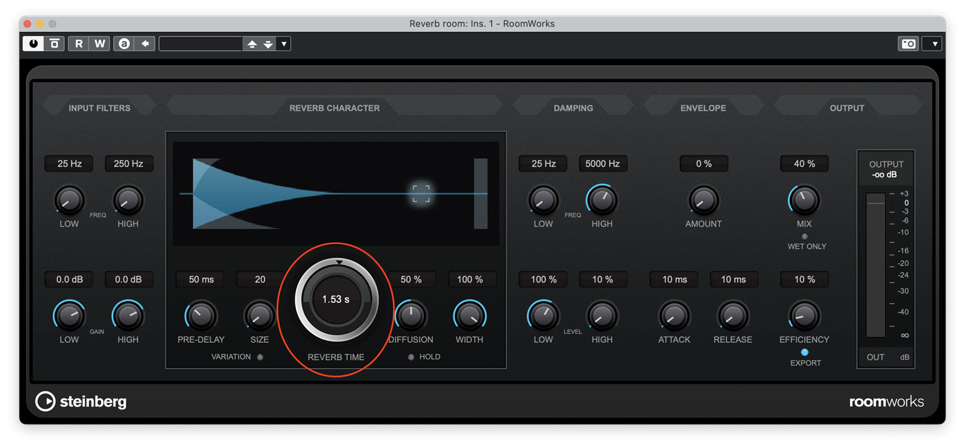Click the focus bracket handle in reverb display
965x447 pixels.
(x=421, y=194)
